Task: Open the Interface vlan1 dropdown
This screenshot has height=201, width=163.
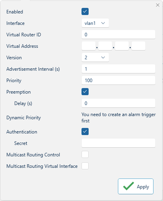Action: point(95,23)
